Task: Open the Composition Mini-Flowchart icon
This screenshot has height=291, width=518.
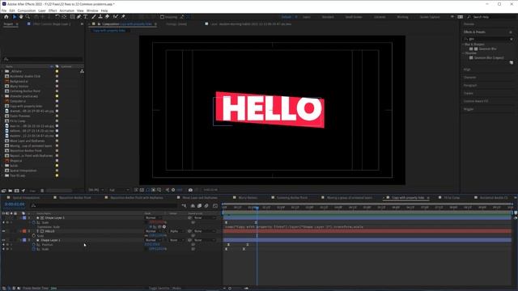Action: [184, 206]
